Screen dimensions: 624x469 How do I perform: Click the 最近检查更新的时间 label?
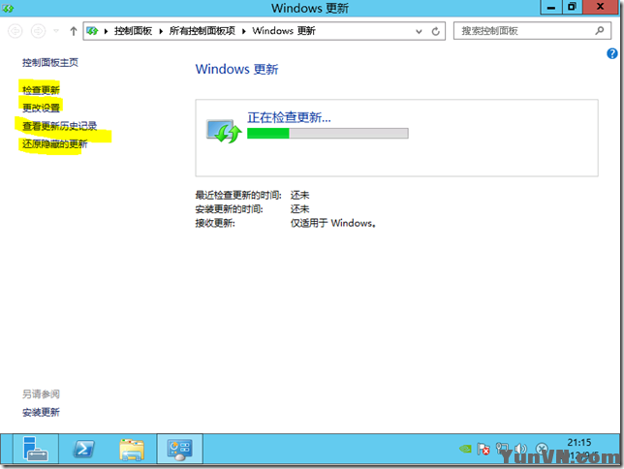point(238,195)
